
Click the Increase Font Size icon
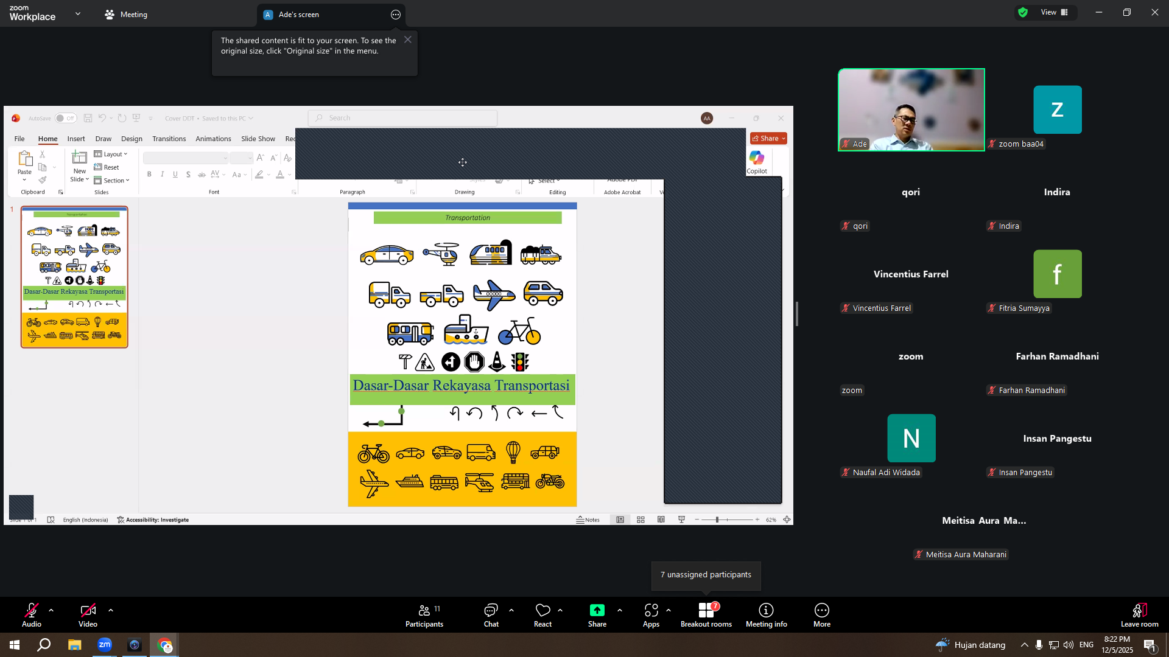pos(260,158)
